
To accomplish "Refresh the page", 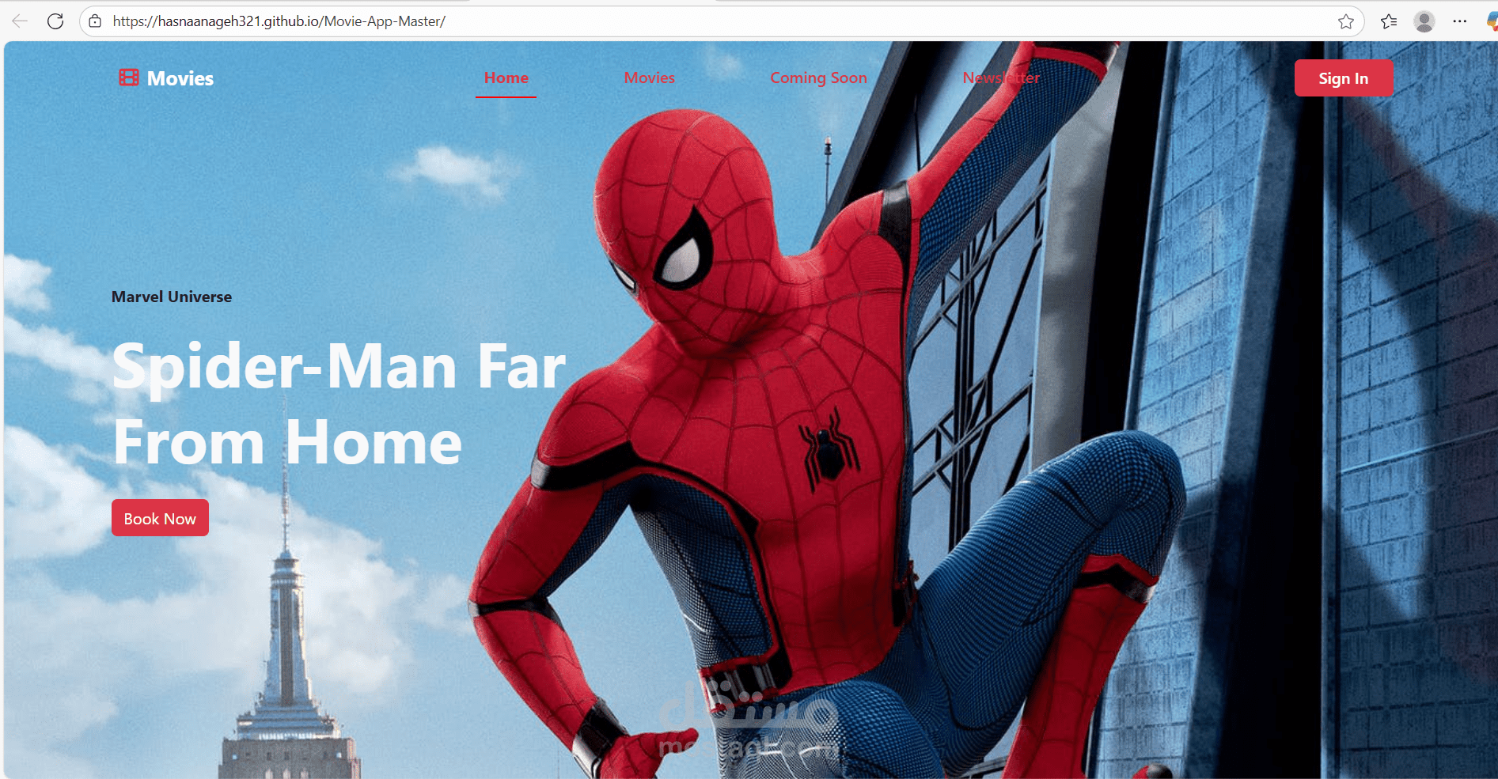I will (55, 21).
